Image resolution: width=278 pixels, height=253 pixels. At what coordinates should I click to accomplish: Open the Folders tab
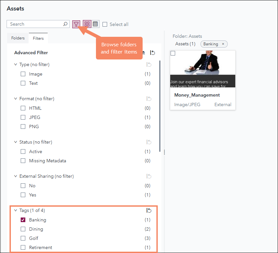tap(18, 38)
